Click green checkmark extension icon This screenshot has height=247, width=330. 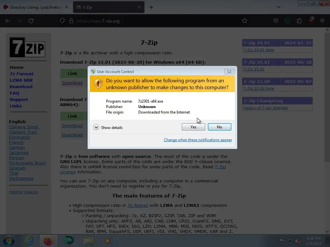(x=287, y=21)
